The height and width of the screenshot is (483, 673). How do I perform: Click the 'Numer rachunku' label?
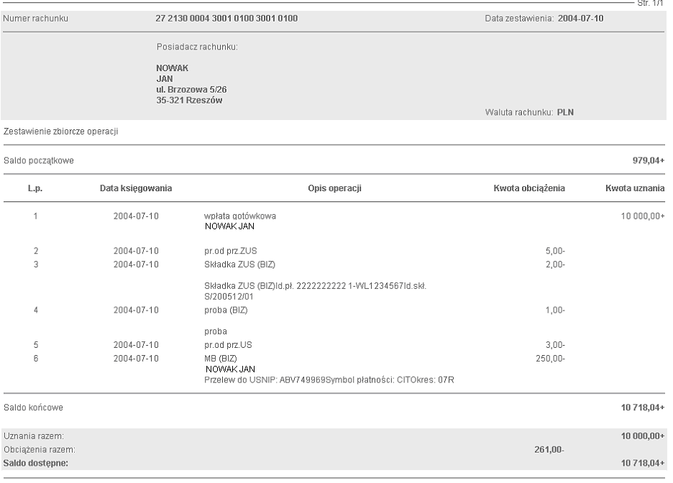click(x=36, y=19)
